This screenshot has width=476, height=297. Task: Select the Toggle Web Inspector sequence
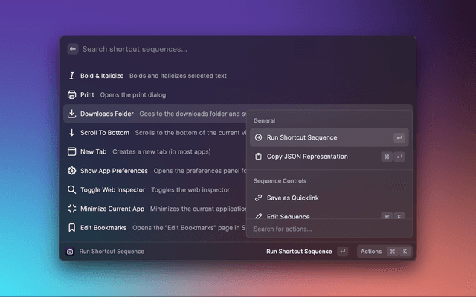coord(155,190)
